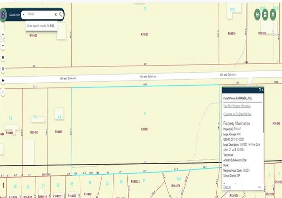The width and height of the screenshot is (282, 198).
Task: Click lot label 12-C on the map
Action: (233, 10)
